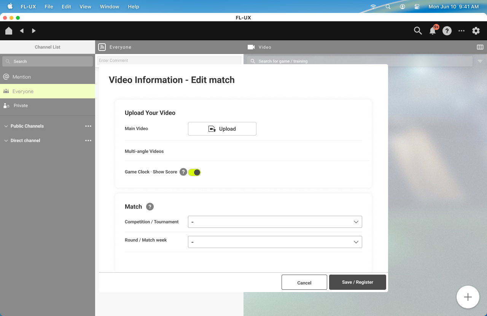The height and width of the screenshot is (316, 487).
Task: Click the home icon in the top bar
Action: [9, 31]
